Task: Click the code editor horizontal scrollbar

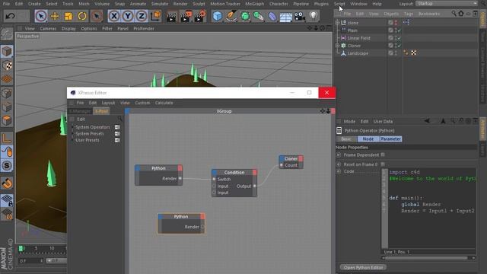Action: (426, 258)
